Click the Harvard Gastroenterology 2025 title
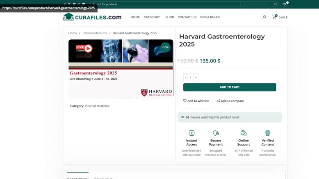 (x=222, y=40)
